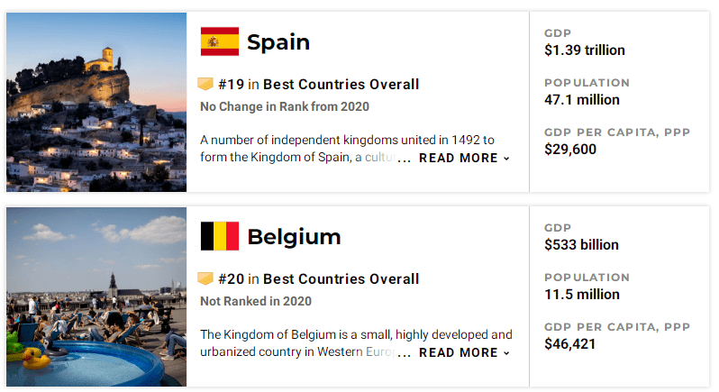Click Belgium's Best Countries Overall link
This screenshot has width=719, height=392.
[341, 279]
